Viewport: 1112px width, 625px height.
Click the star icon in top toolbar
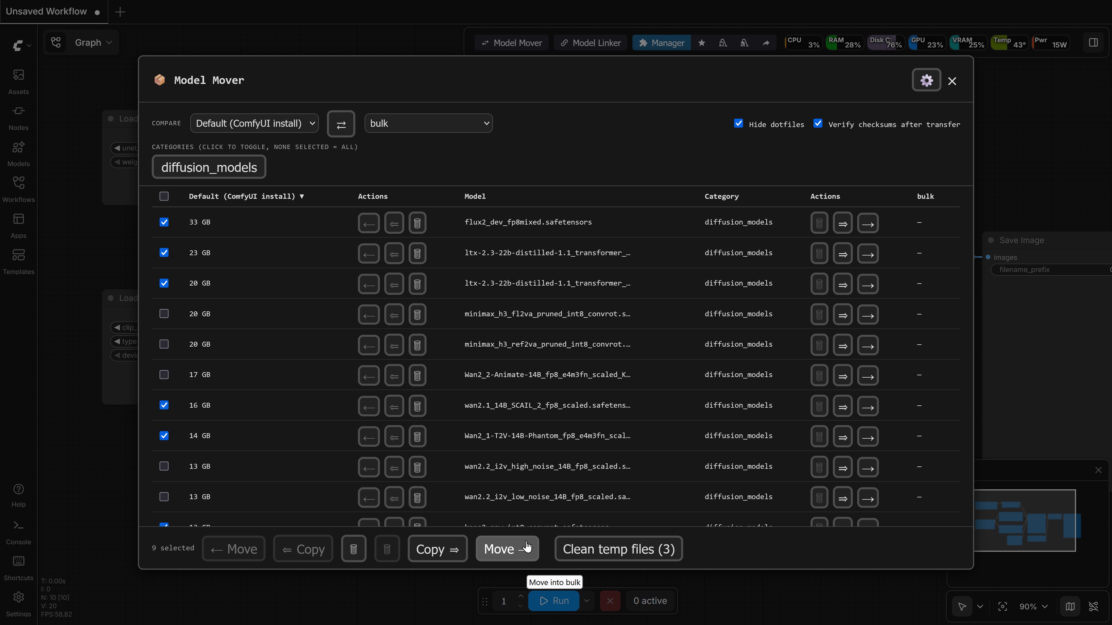pyautogui.click(x=701, y=43)
